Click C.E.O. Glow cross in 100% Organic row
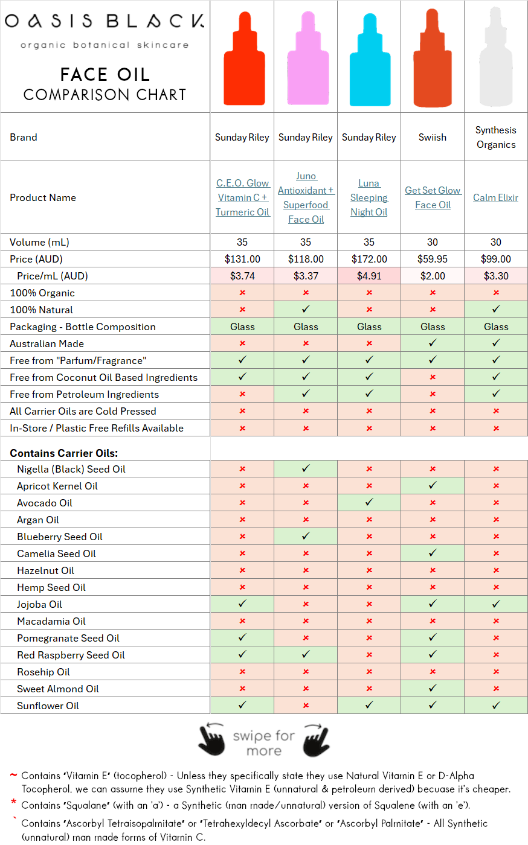This screenshot has width=528, height=845. [x=242, y=293]
